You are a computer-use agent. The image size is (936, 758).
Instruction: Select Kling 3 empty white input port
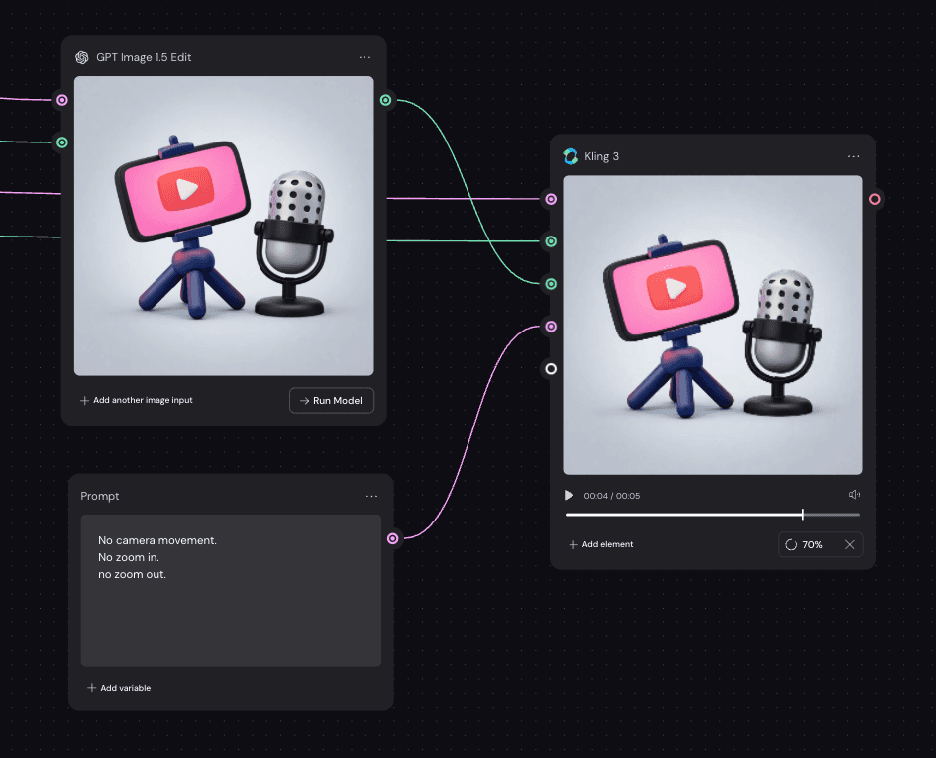click(551, 369)
